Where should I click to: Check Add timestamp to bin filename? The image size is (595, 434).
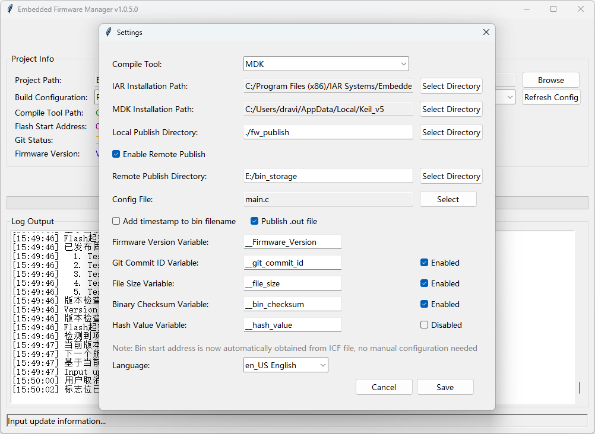click(116, 221)
